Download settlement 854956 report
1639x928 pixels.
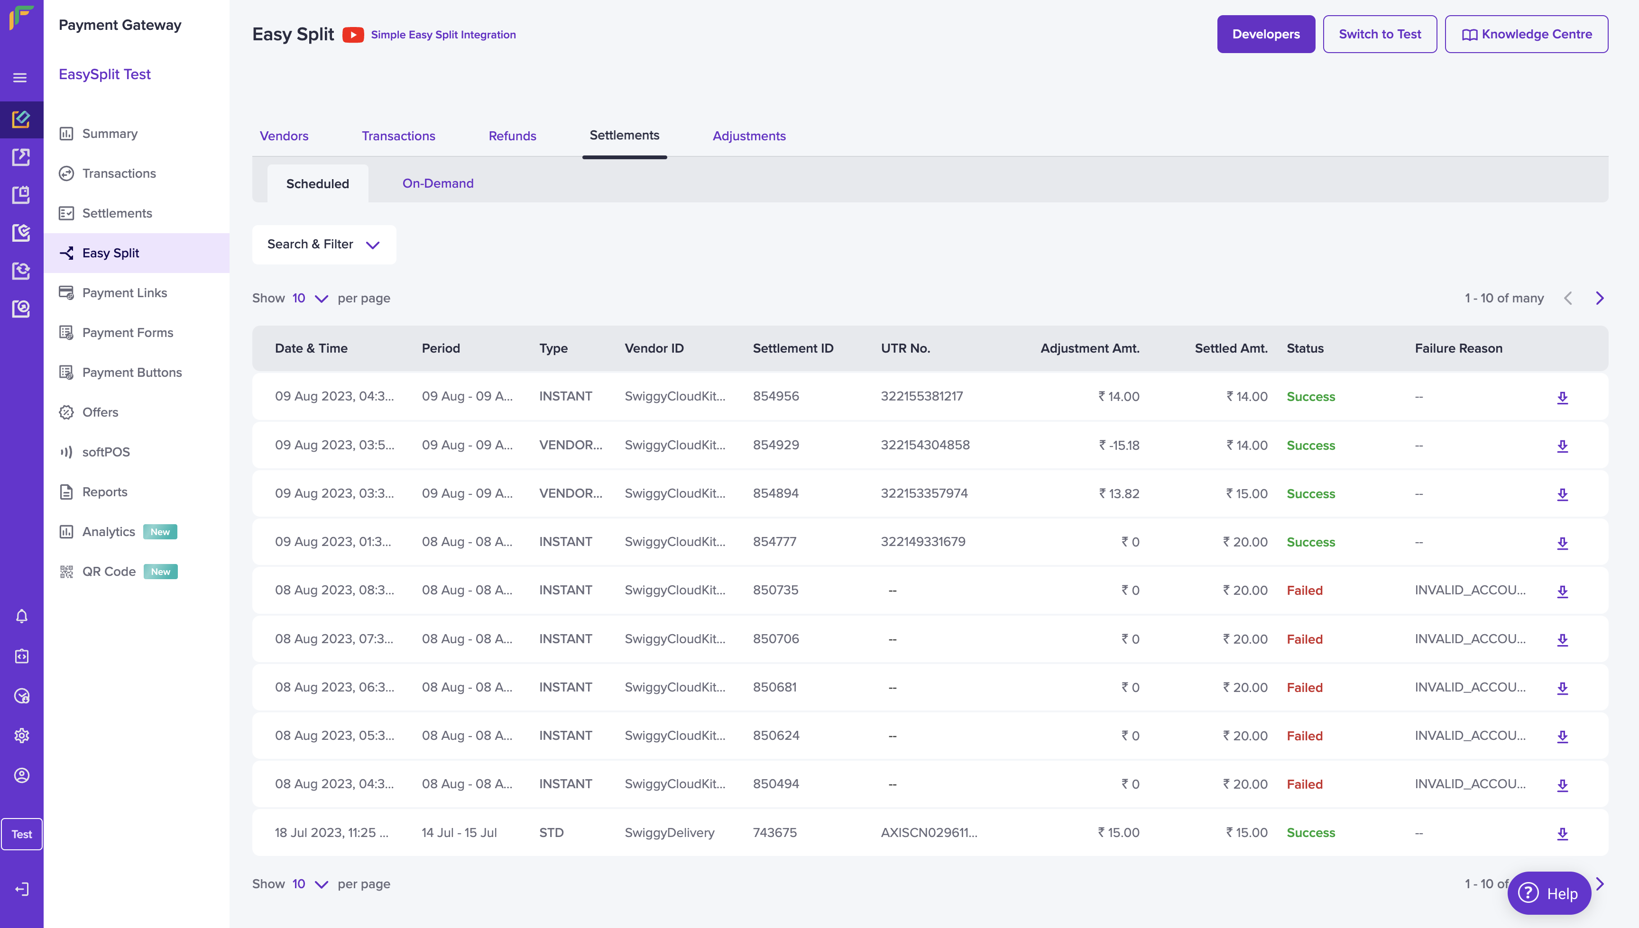tap(1562, 397)
